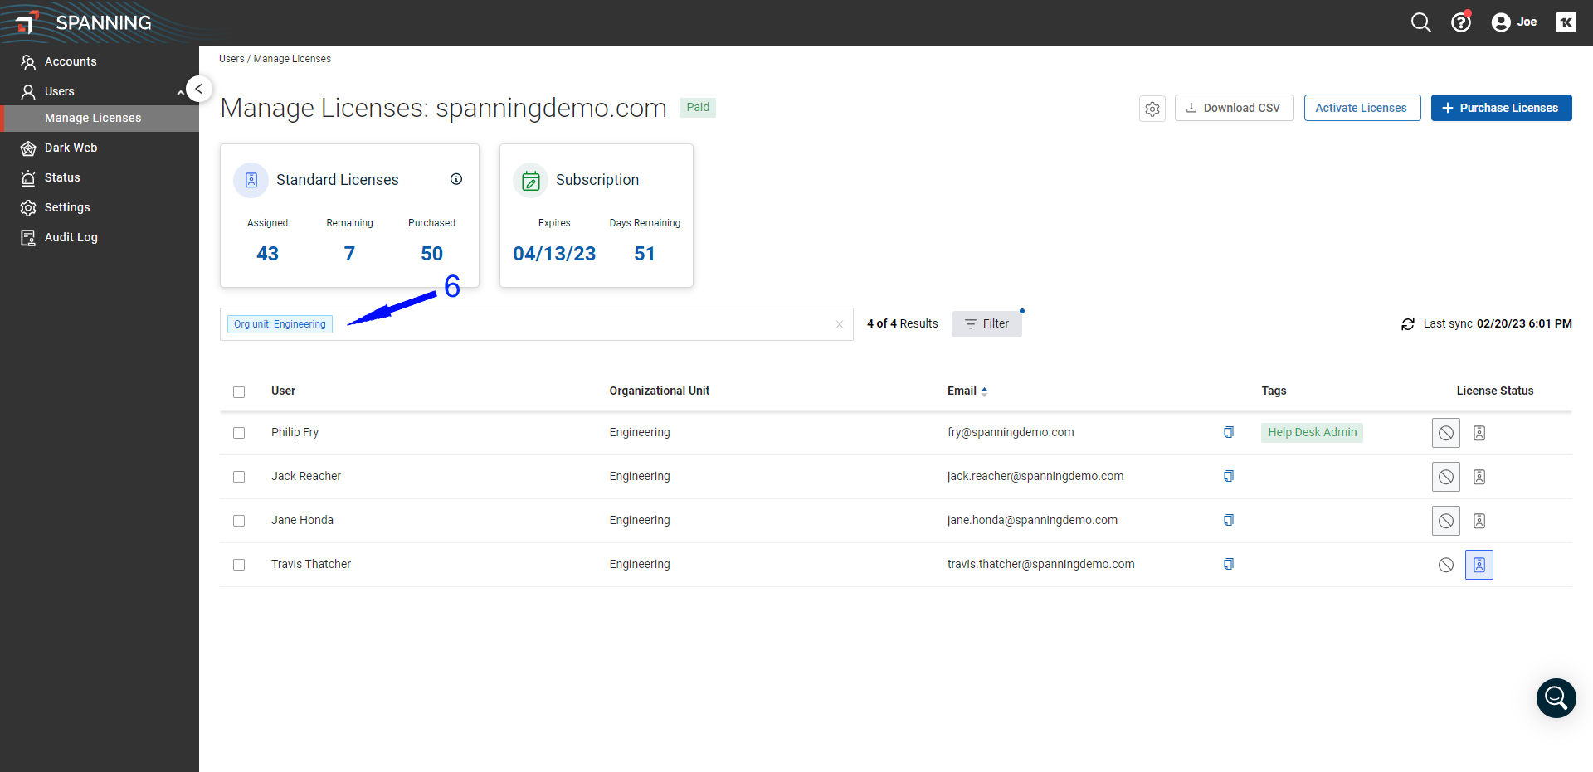Click the Purchased count 50
Screen dimensions: 1593x772
(x=431, y=254)
